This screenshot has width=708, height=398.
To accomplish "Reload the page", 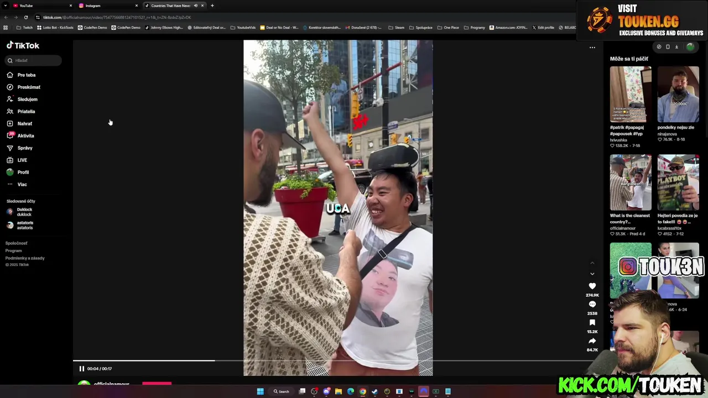I will pos(25,17).
